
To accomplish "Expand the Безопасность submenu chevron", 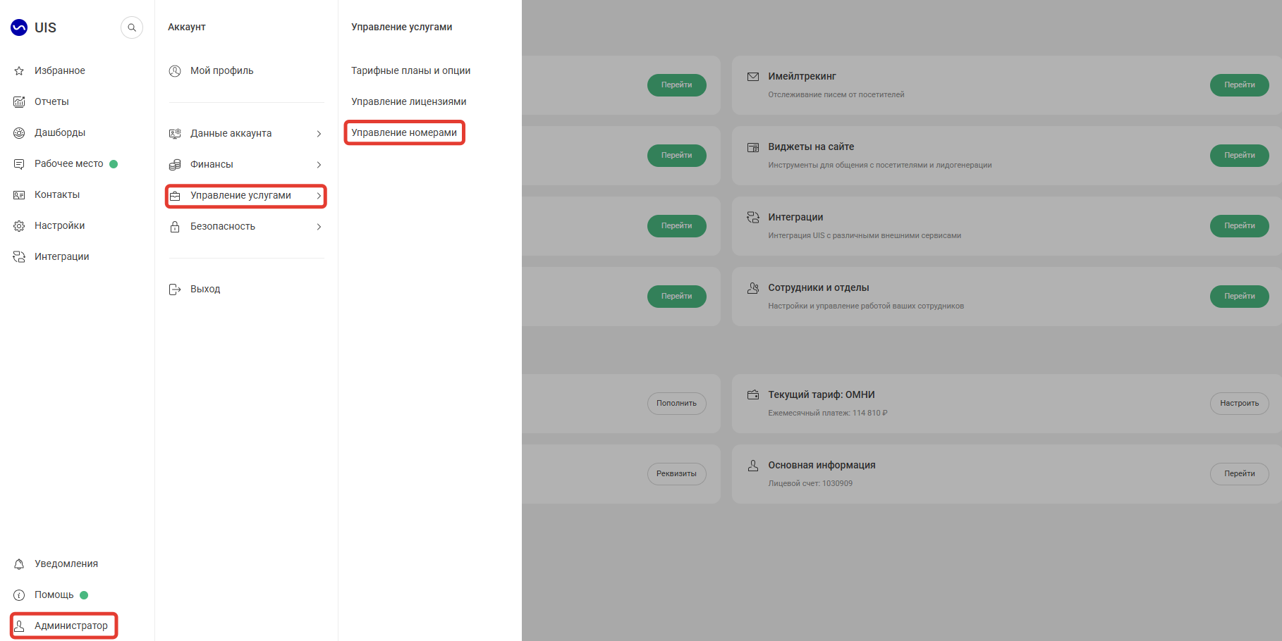I will click(319, 226).
